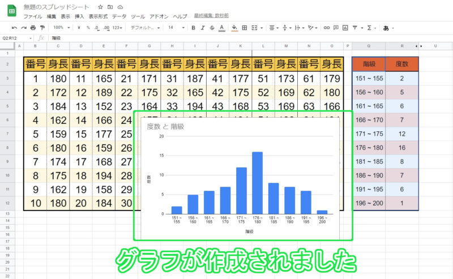
Task: Open horizontal align options
Action: (x=273, y=28)
